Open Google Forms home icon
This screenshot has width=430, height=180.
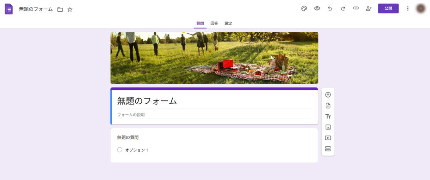tap(9, 9)
